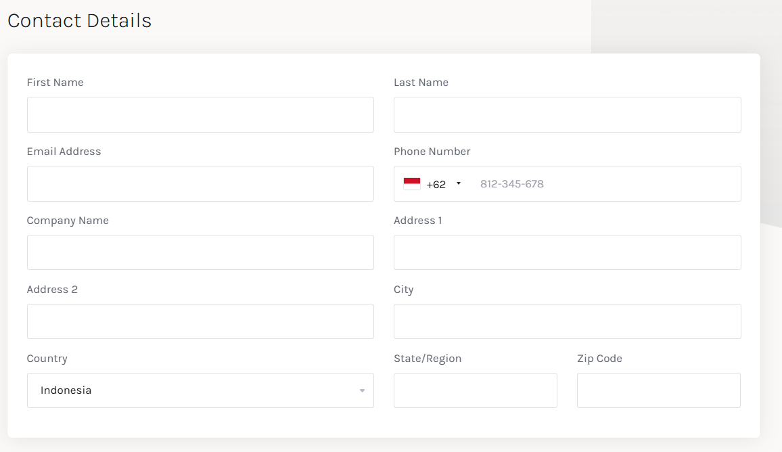
Task: Click inside the Email Address field
Action: (x=200, y=183)
